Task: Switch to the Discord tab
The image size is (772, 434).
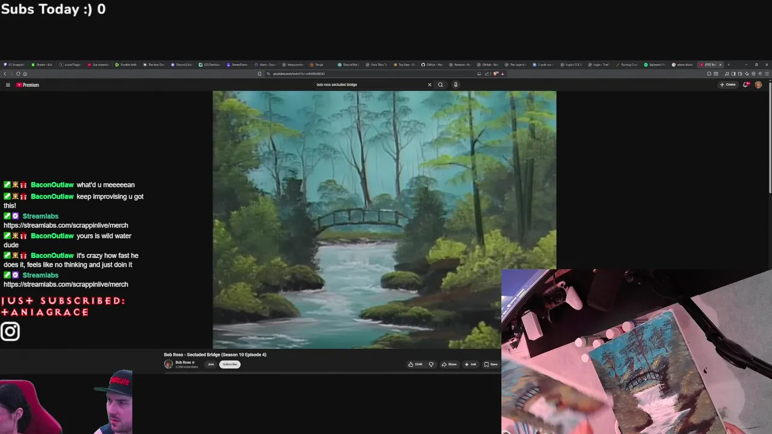Action: coord(182,64)
